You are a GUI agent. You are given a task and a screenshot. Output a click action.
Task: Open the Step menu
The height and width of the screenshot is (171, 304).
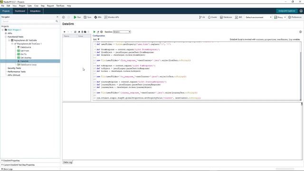[x=43, y=6]
